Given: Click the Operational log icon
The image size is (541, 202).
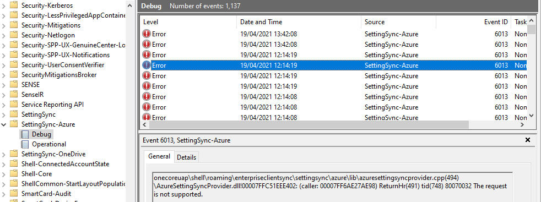Looking at the screenshot, I should 25,144.
